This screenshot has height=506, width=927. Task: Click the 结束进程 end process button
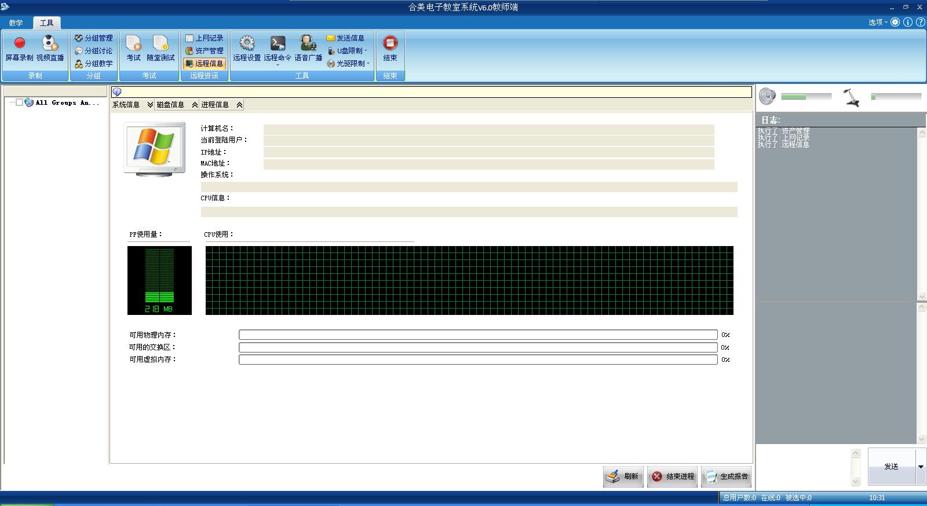click(x=673, y=476)
